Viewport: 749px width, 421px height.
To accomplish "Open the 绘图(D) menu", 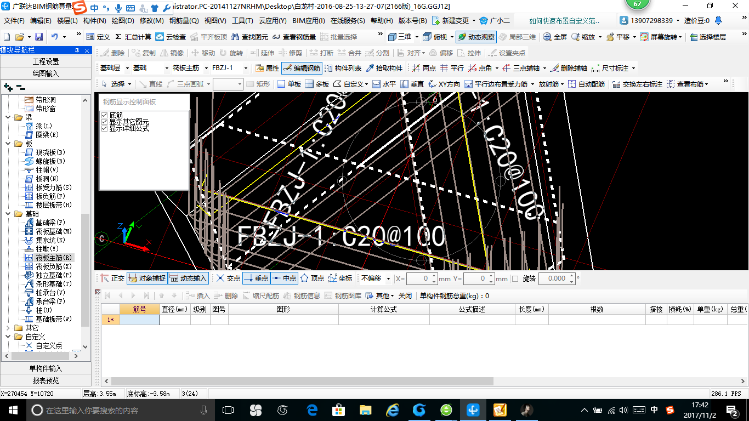I will tap(122, 21).
